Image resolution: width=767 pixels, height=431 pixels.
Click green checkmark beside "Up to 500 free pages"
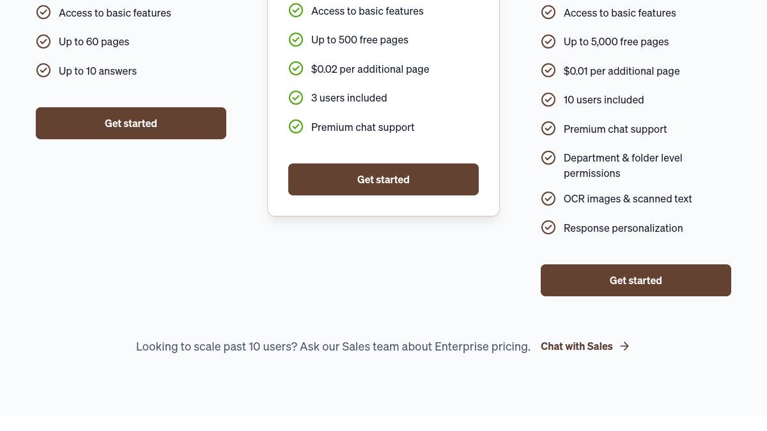(296, 40)
